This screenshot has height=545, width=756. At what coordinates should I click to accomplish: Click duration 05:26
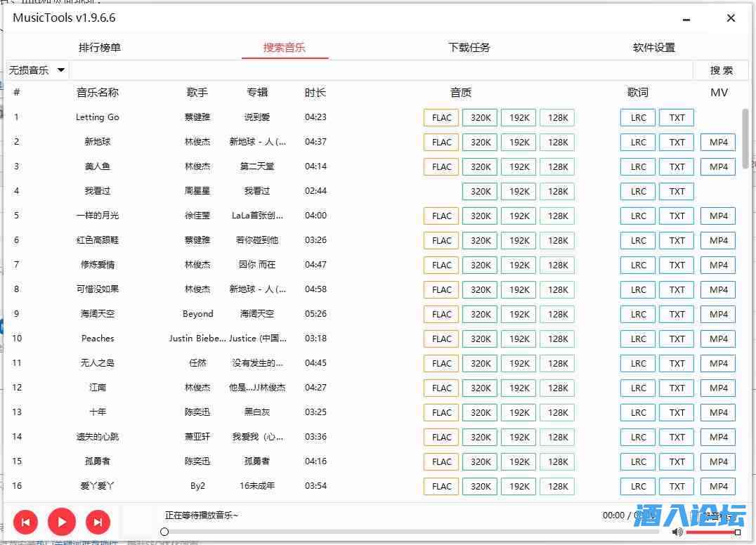[315, 314]
